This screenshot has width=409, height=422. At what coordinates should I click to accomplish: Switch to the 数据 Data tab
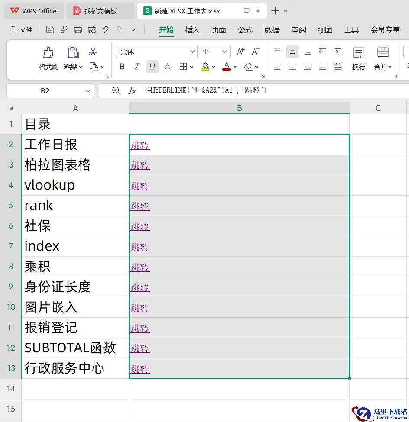click(272, 30)
